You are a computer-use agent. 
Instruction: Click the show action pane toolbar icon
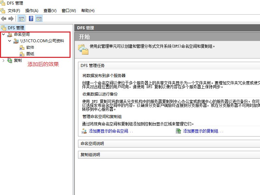click(39, 19)
